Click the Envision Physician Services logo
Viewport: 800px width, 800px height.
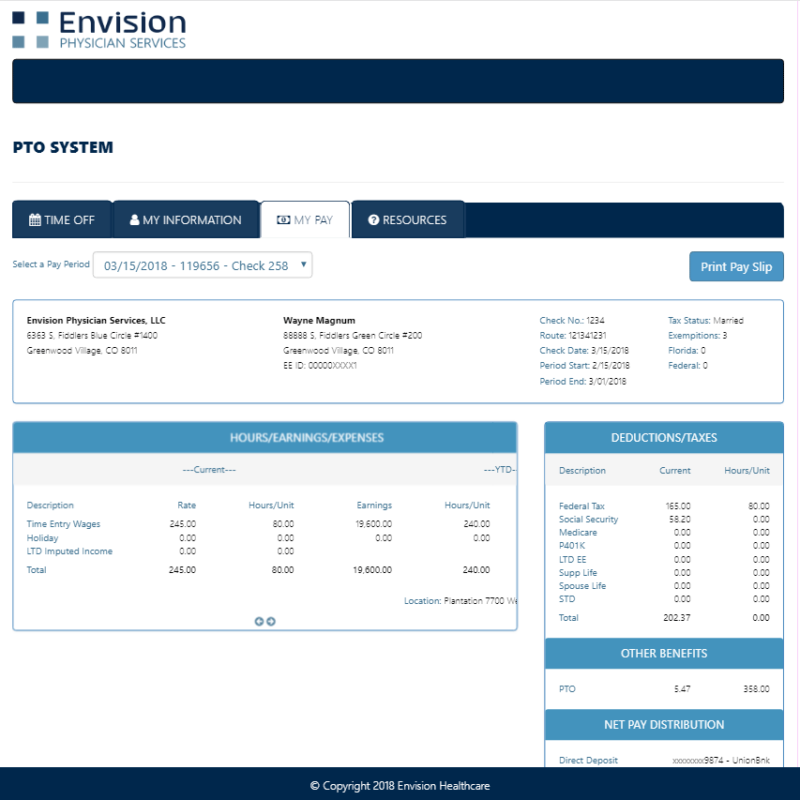click(99, 30)
